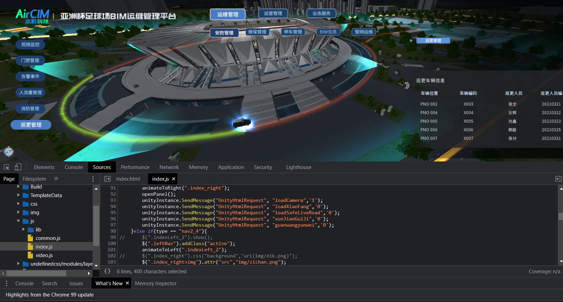The width and height of the screenshot is (563, 302).
Task: Select the BIM信息 sub-navigation button
Action: (x=328, y=32)
